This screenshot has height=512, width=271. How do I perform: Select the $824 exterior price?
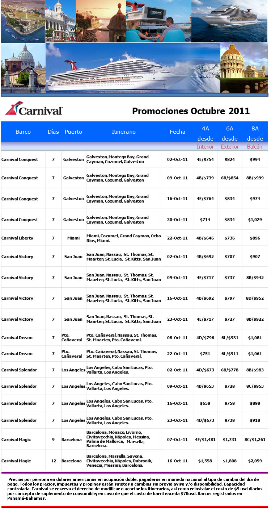(x=230, y=159)
